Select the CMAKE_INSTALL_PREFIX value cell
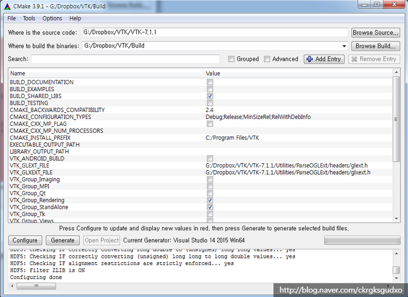 (x=298, y=138)
